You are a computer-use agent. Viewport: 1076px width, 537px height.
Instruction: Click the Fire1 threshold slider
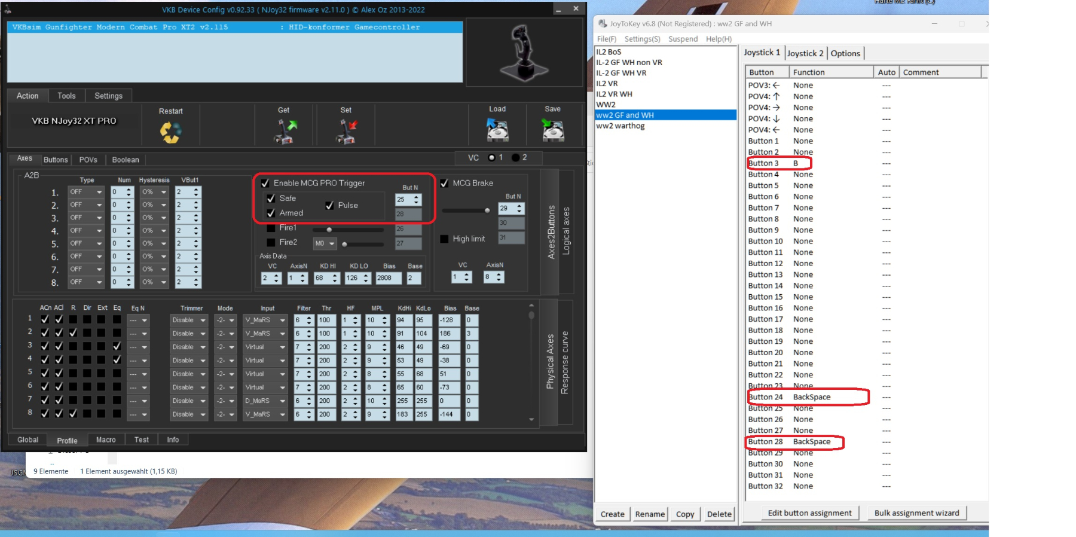[x=347, y=229]
